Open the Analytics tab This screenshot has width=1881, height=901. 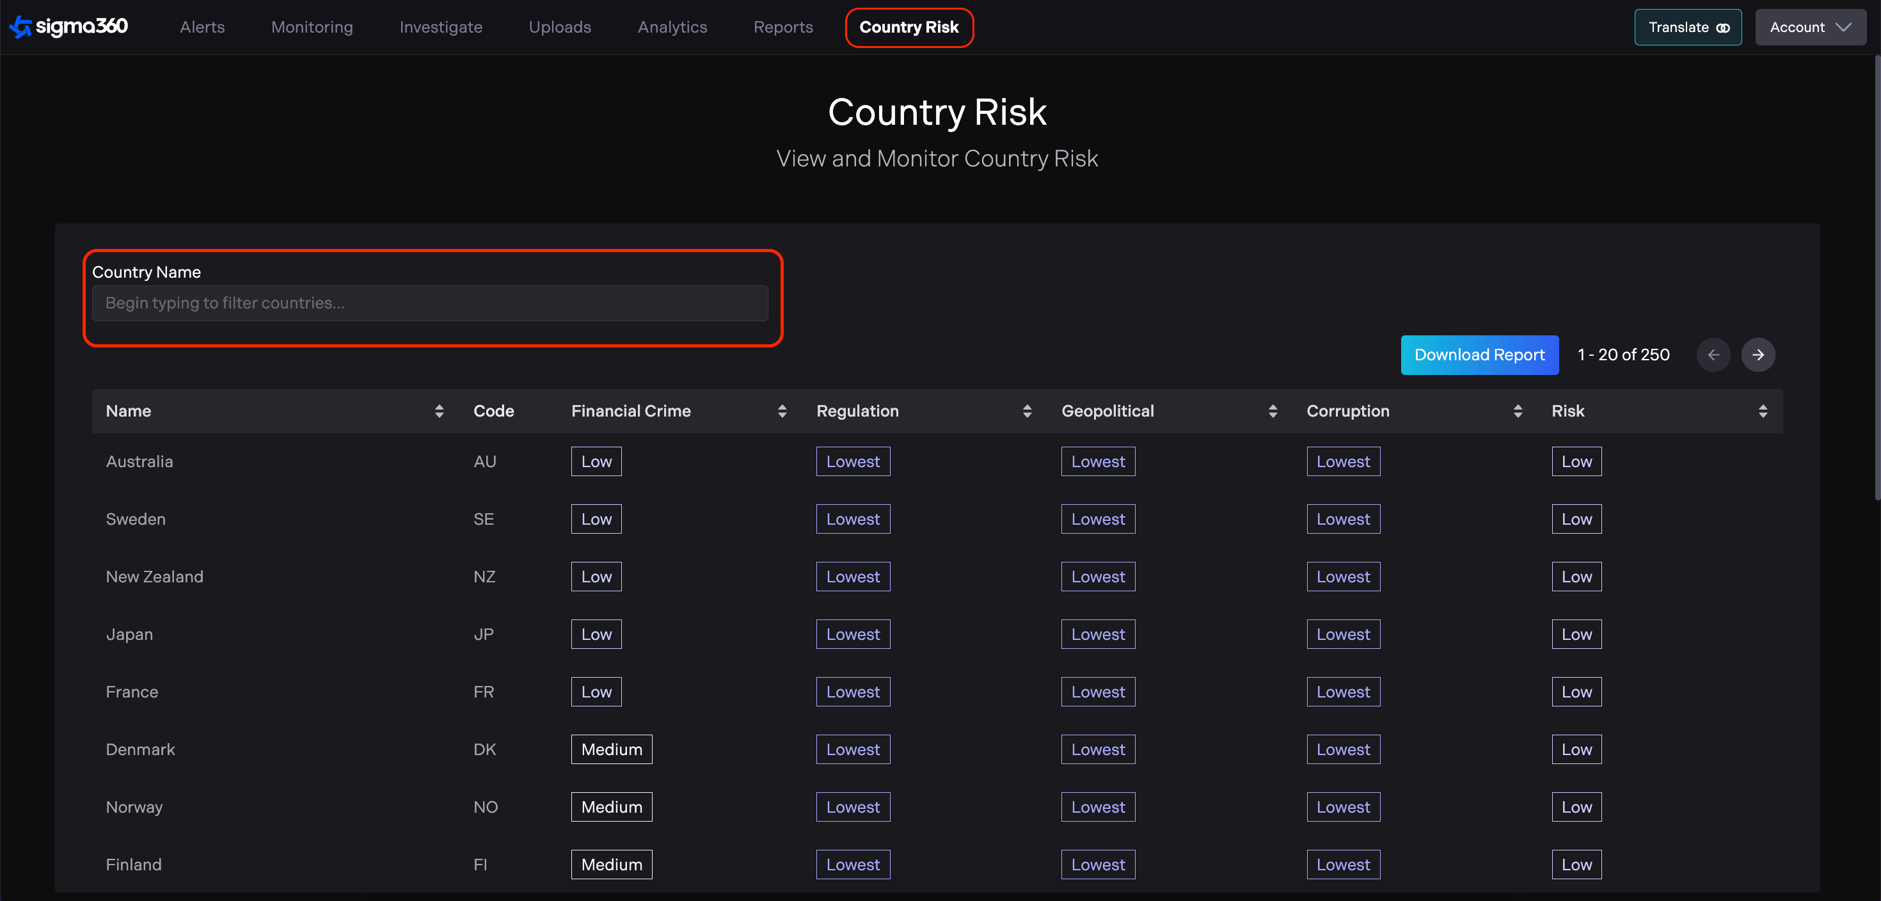pyautogui.click(x=672, y=27)
